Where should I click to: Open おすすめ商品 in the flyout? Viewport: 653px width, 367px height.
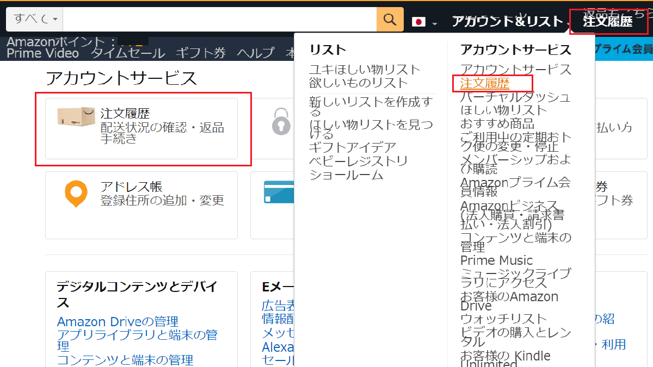coord(497,123)
